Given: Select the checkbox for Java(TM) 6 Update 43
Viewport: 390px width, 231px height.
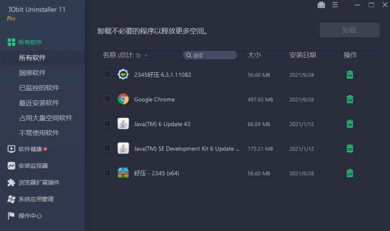Looking at the screenshot, I should 107,124.
